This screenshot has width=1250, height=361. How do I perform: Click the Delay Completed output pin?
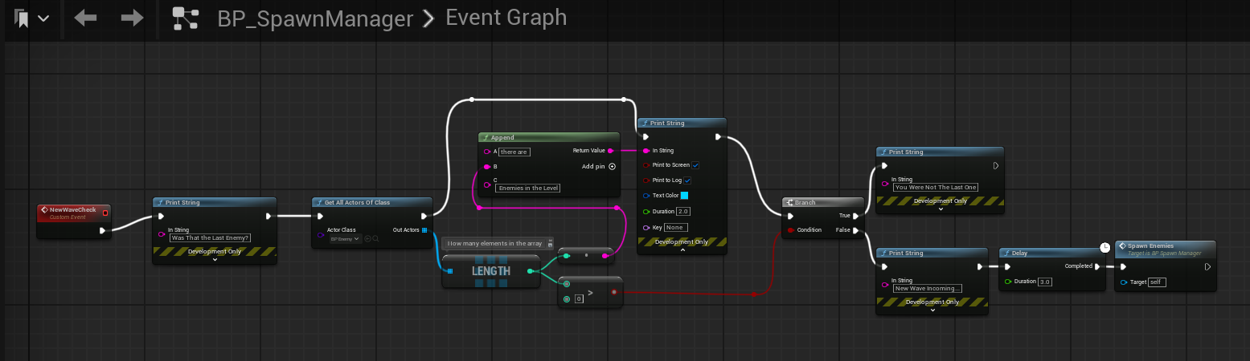(1097, 266)
